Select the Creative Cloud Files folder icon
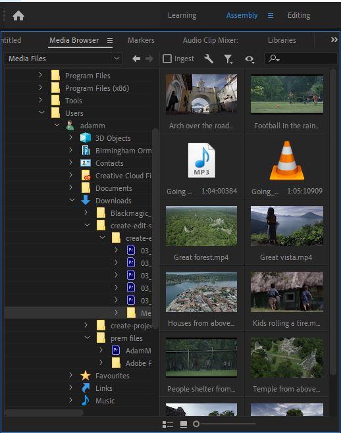The height and width of the screenshot is (433, 341). 86,175
